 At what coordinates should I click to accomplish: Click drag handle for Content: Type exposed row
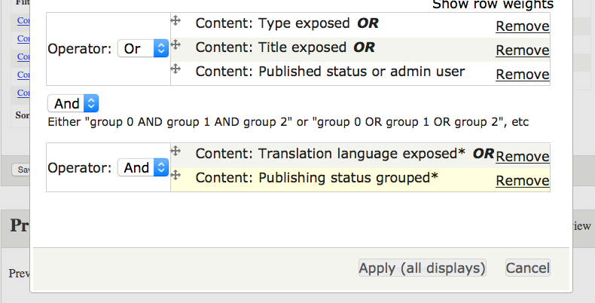click(175, 21)
